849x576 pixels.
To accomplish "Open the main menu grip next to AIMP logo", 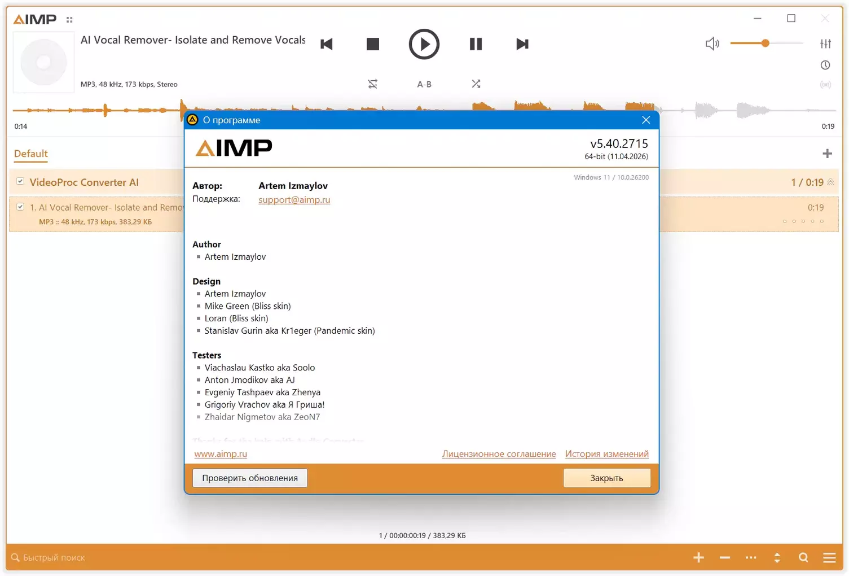I will [69, 20].
